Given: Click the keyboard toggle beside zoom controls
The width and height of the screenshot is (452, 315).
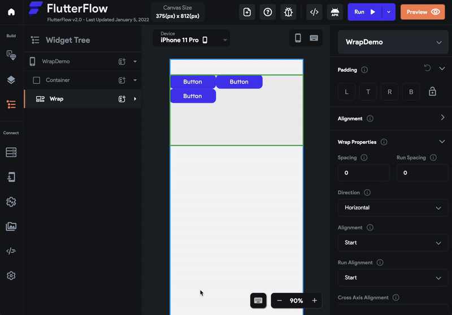Looking at the screenshot, I should click(x=258, y=300).
